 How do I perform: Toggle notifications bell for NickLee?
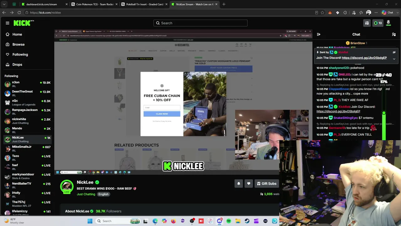coord(239,184)
